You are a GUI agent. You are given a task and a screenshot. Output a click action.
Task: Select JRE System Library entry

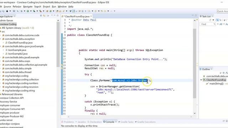(x=18, y=28)
